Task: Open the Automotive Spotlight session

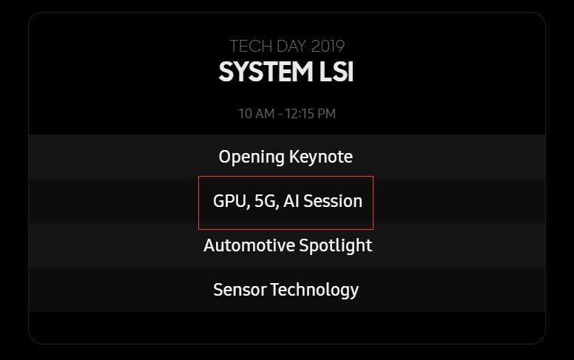Action: point(287,245)
